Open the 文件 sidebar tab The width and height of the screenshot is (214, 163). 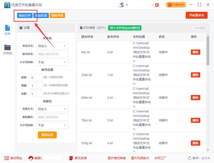pyautogui.click(x=7, y=30)
